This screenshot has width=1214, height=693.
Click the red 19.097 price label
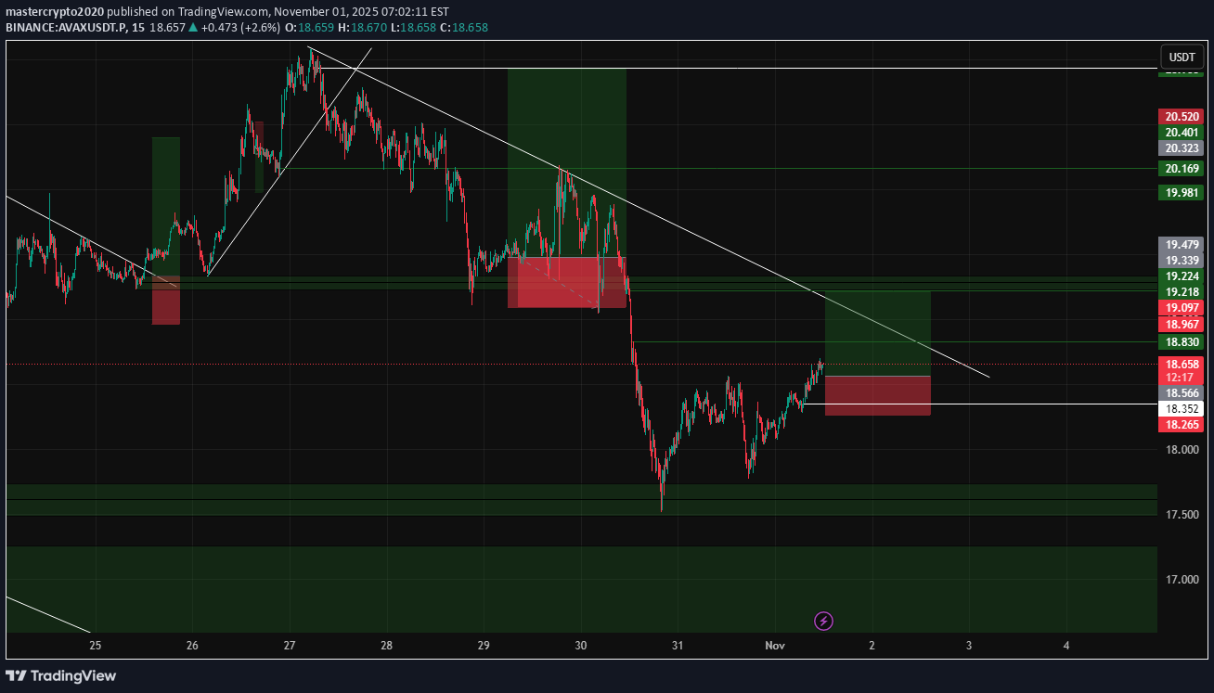tap(1181, 307)
